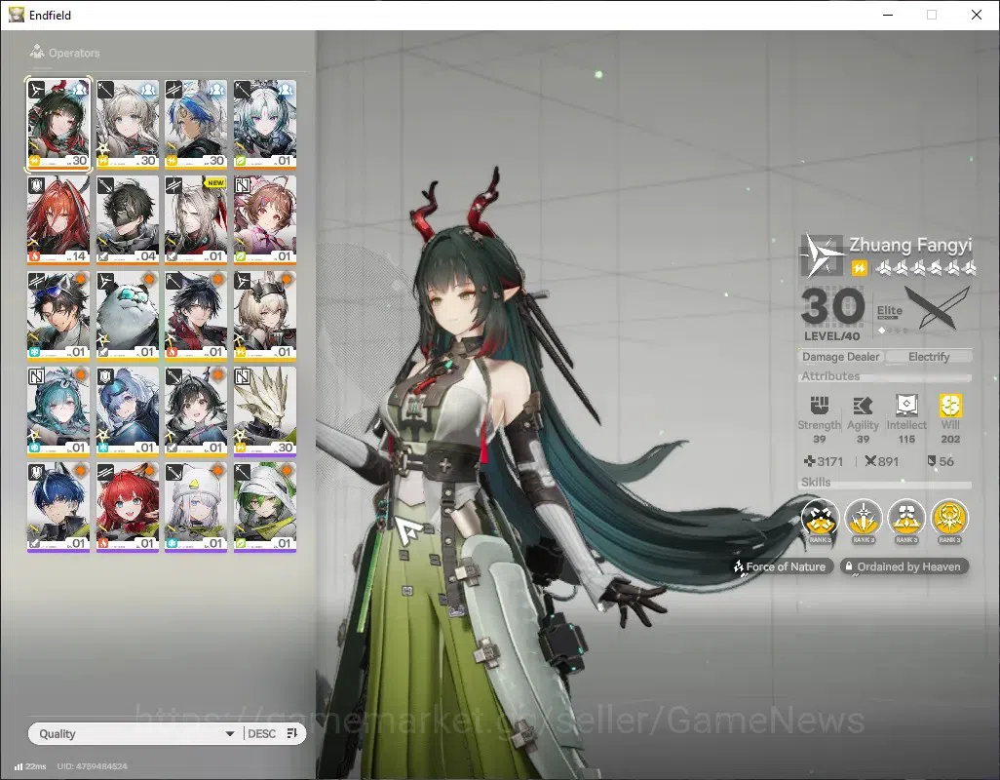Click the Skills section heading
1000x780 pixels.
(816, 483)
